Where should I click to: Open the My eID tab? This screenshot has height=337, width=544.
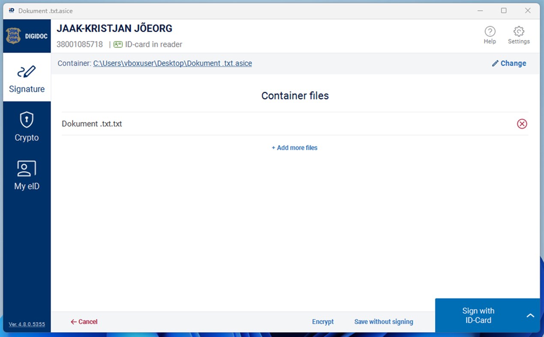(x=27, y=175)
